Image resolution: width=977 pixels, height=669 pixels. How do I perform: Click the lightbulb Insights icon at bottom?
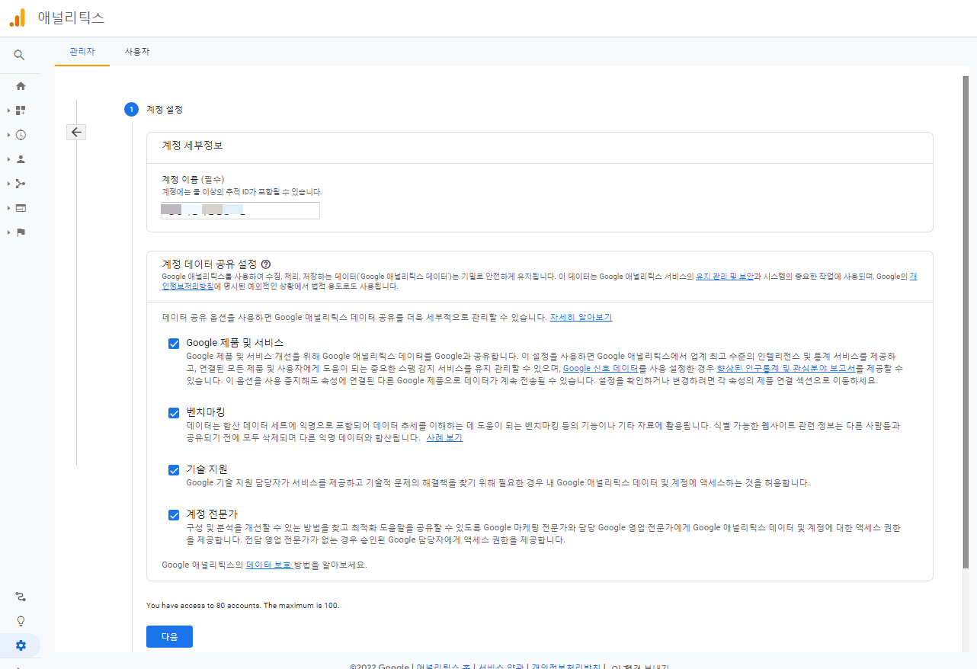coord(21,620)
